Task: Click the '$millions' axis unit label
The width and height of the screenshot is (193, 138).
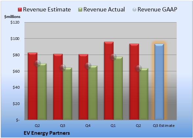Action: (x=12, y=17)
